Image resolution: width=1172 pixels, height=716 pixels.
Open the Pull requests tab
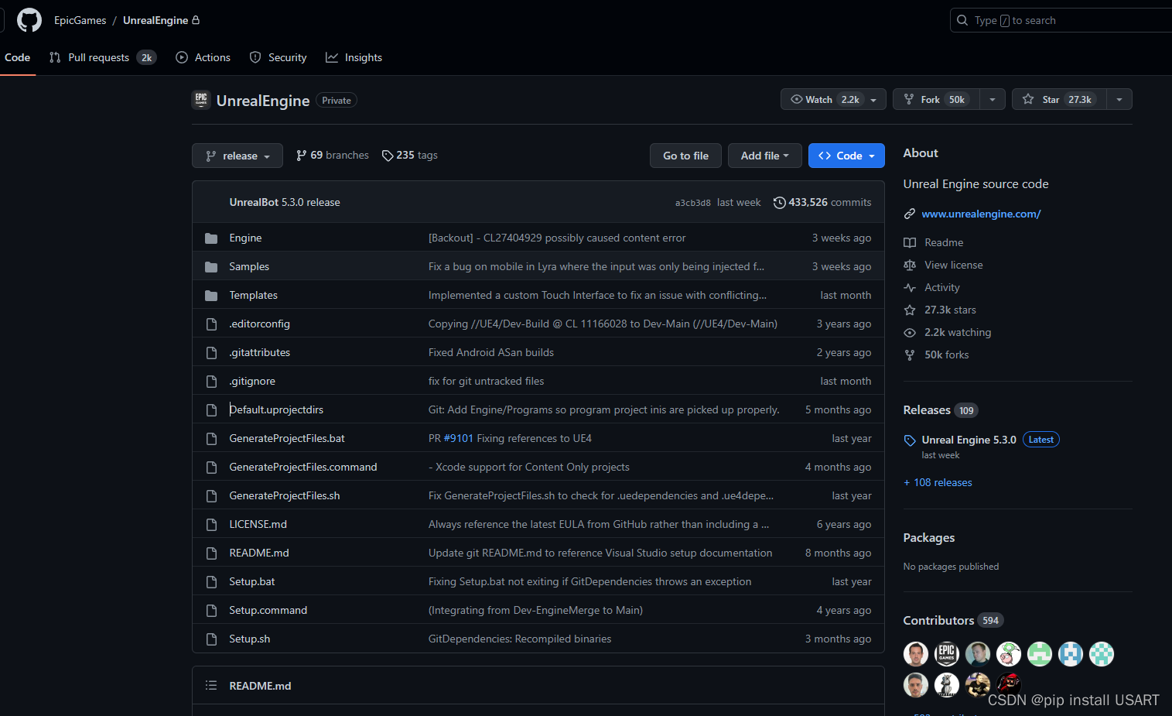tap(102, 57)
